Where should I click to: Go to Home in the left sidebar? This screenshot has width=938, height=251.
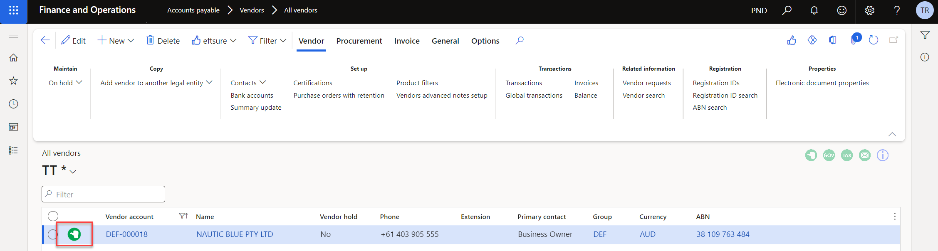13,58
